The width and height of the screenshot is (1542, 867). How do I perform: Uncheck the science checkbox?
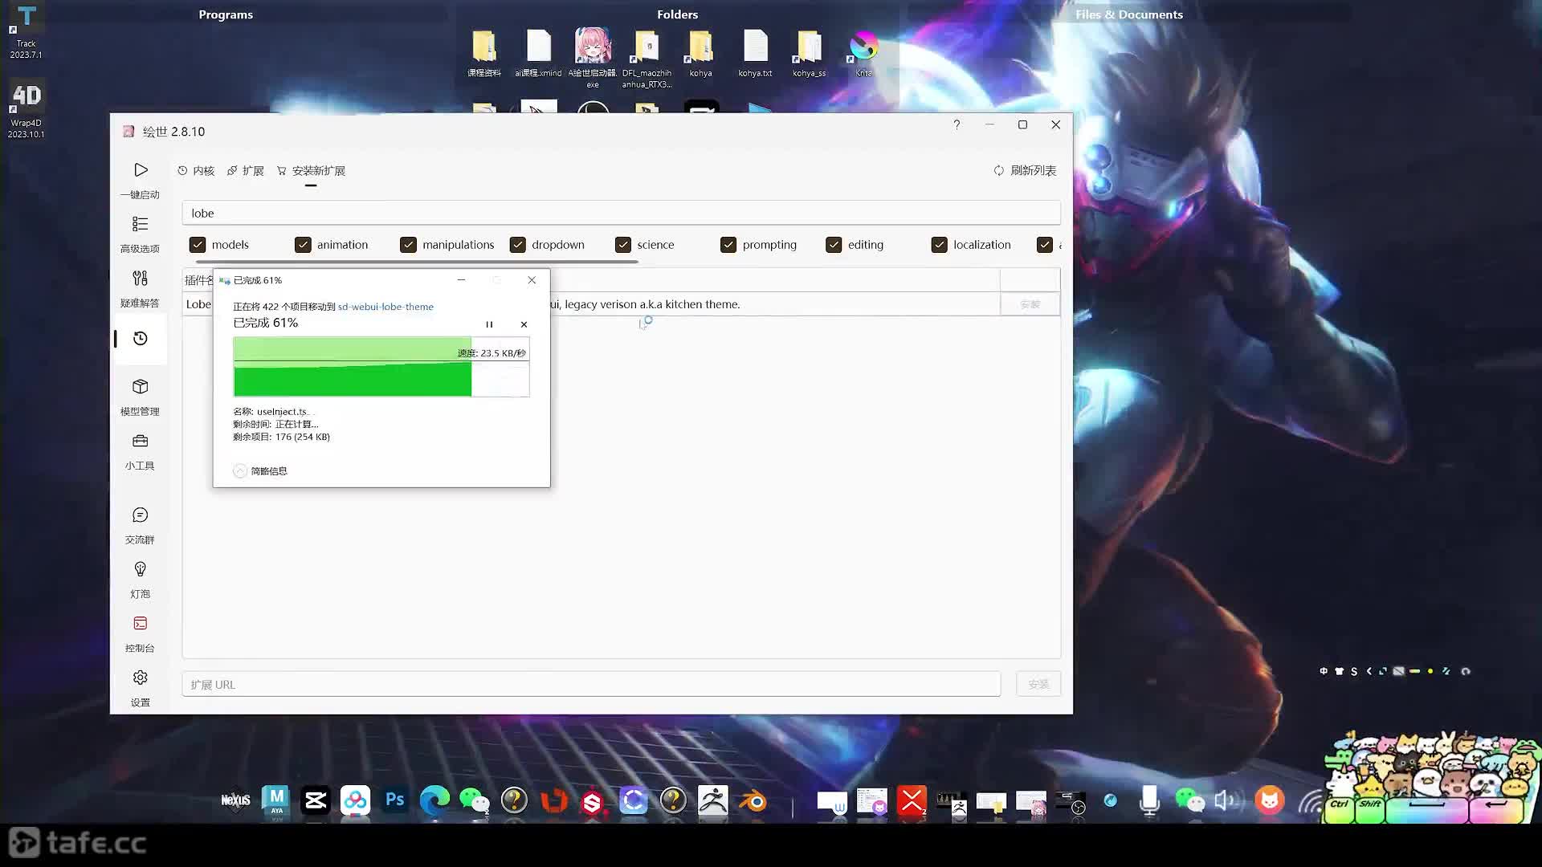(623, 245)
